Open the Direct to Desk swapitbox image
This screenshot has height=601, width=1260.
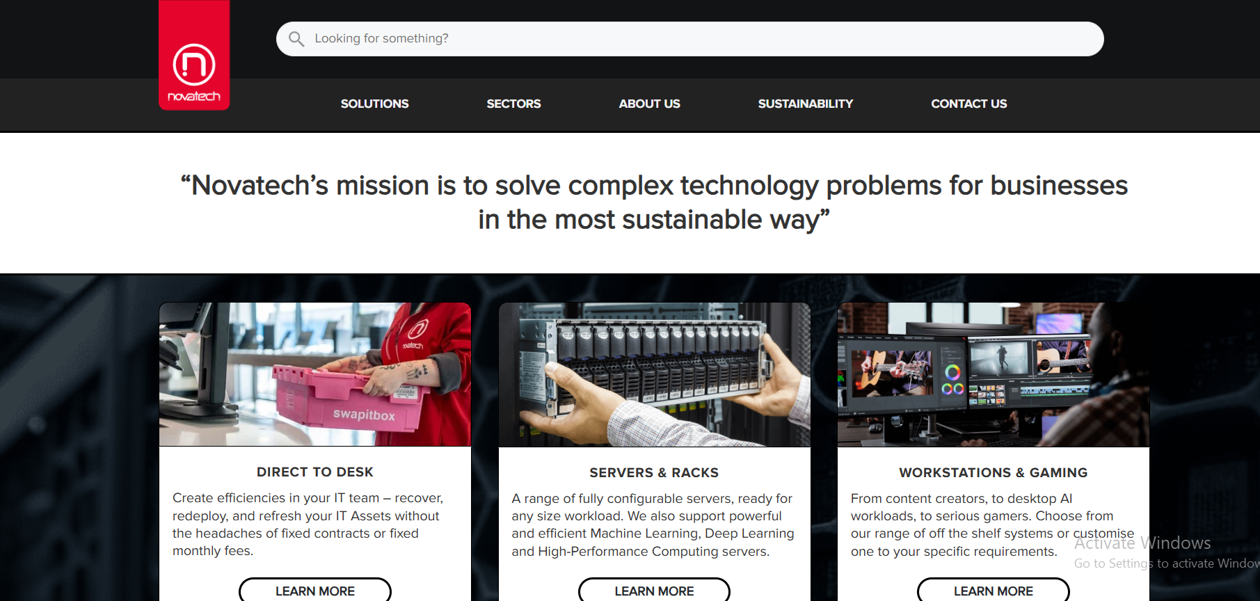click(315, 374)
